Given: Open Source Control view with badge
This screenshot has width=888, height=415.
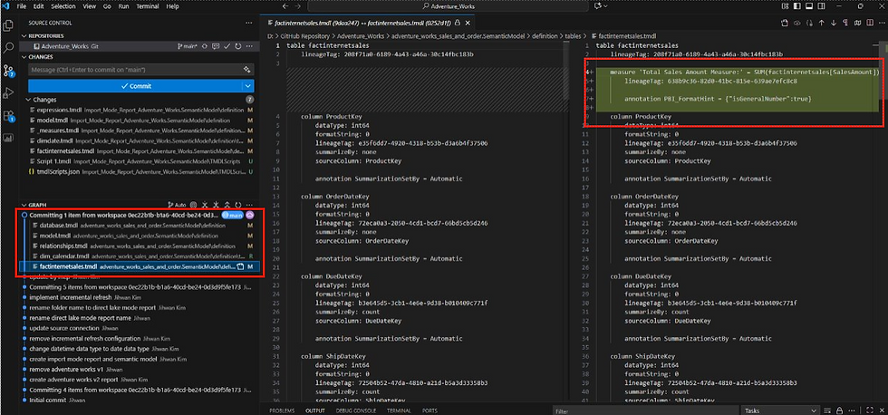Looking at the screenshot, I should 10,70.
